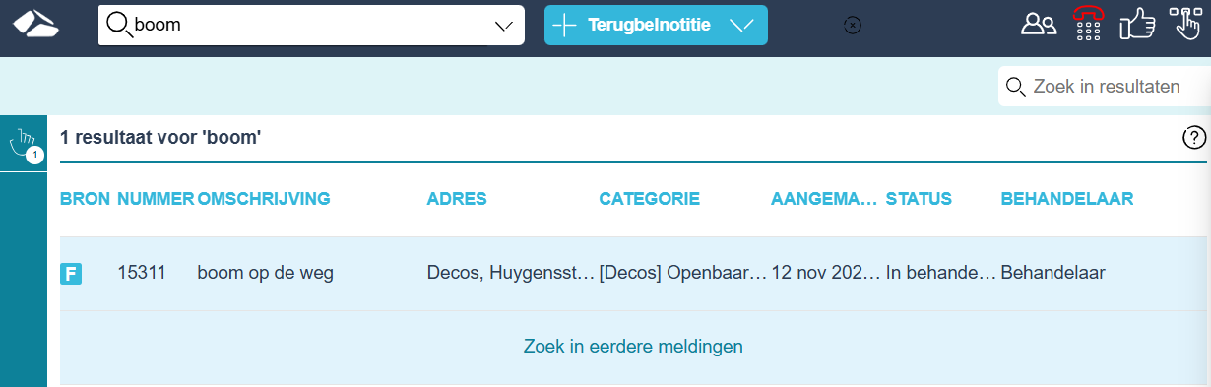Screen dimensions: 1211x387
Task: Click the app logo in top-left corner
Action: click(x=35, y=24)
